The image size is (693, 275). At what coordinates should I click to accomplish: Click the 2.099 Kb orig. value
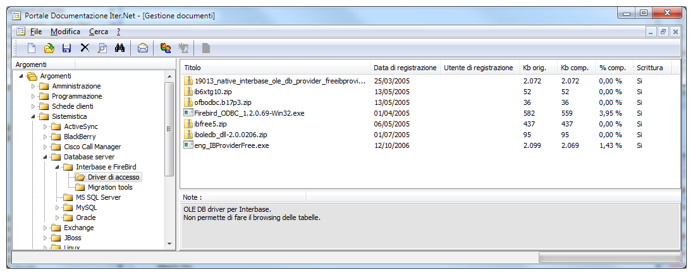tap(532, 145)
